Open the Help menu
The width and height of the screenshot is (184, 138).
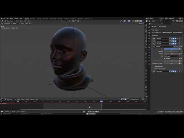[21, 19]
